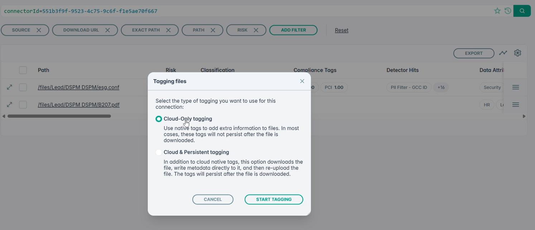Check the B207.pdf row checkbox
The image size is (535, 230).
click(x=23, y=105)
